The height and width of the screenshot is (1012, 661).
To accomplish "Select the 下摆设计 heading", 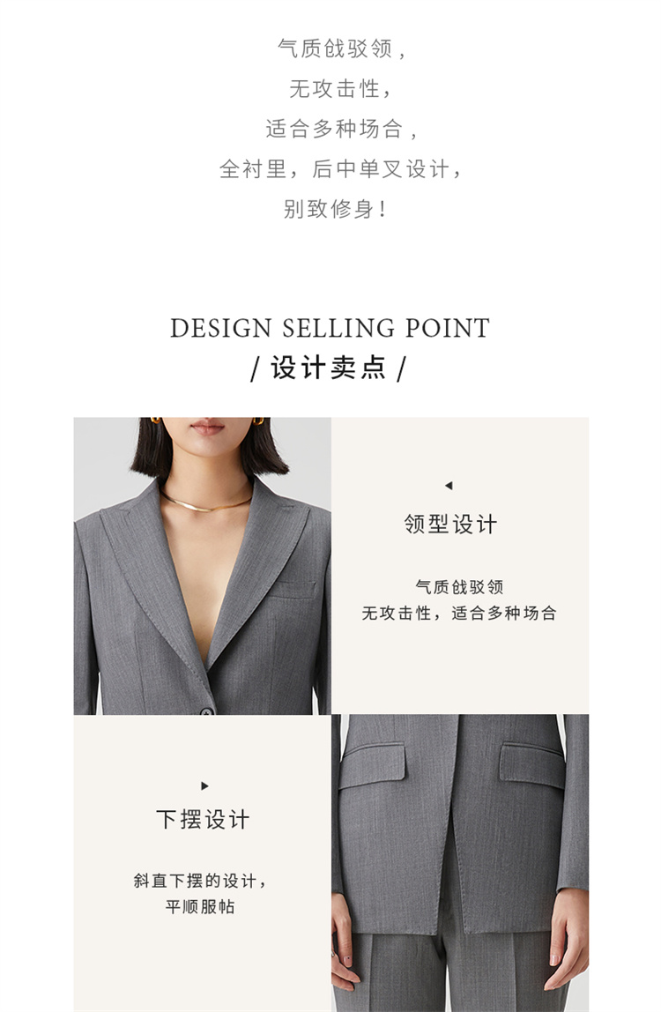I will 203,819.
